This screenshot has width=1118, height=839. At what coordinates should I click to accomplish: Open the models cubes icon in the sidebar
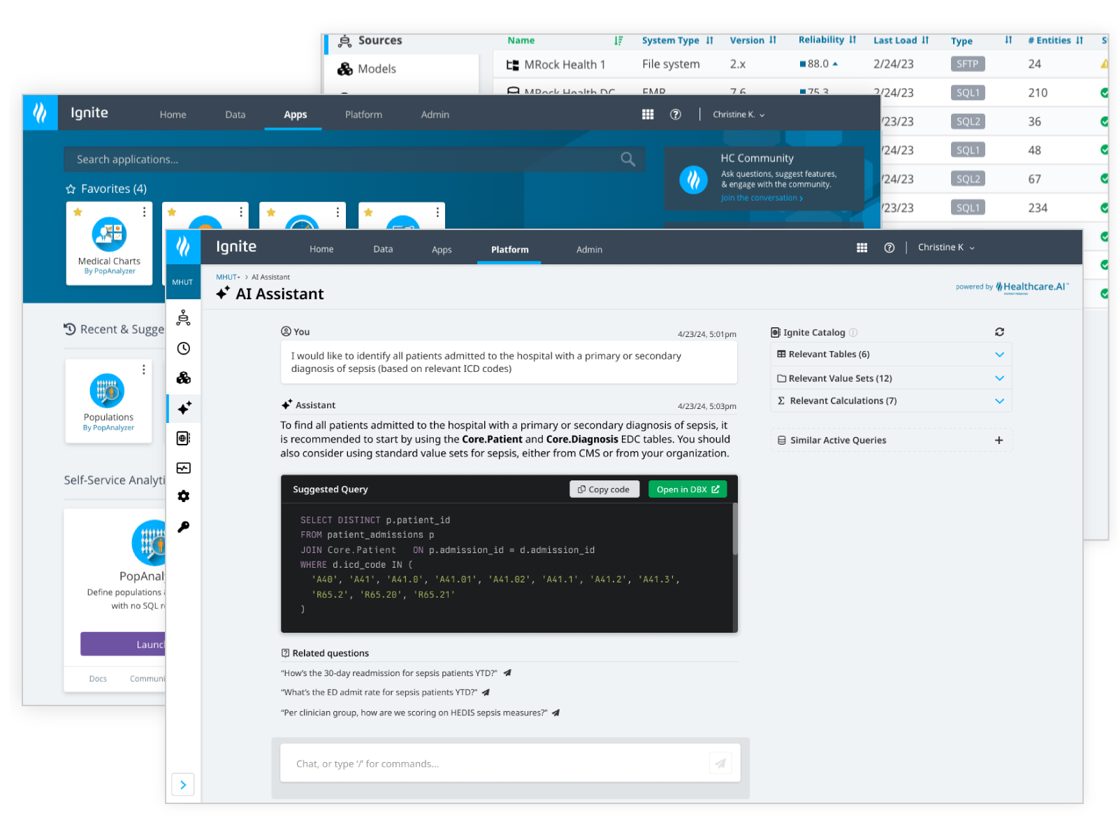tap(183, 378)
